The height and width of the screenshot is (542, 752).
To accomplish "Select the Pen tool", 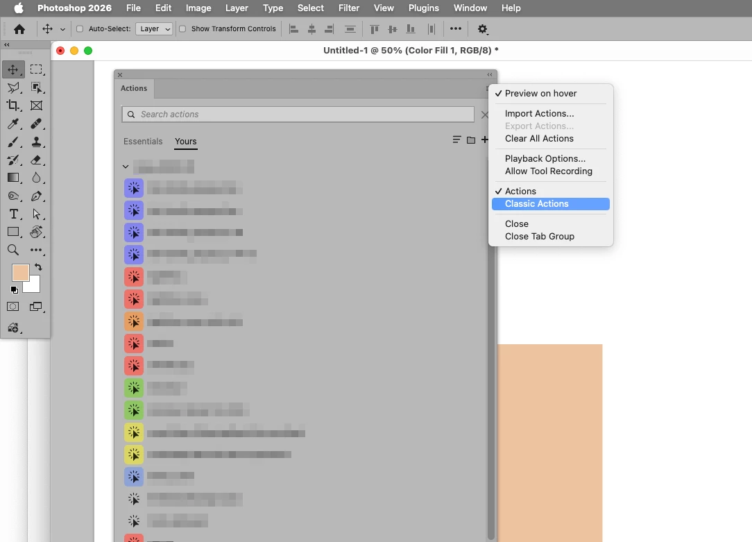I will pyautogui.click(x=37, y=196).
